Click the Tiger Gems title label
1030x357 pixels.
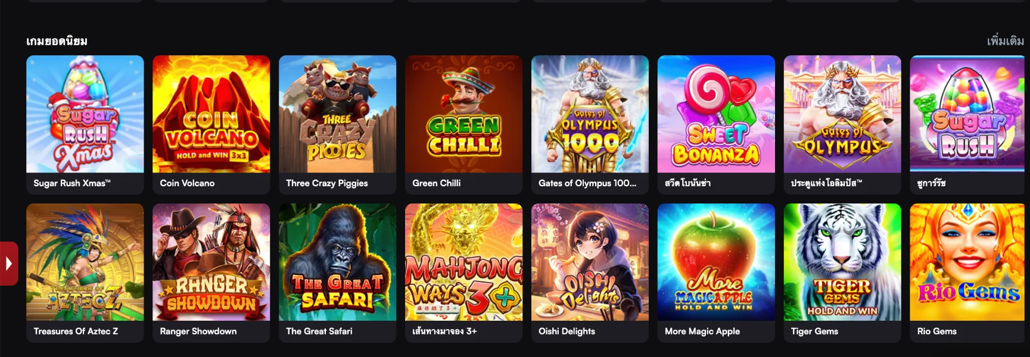coord(814,331)
